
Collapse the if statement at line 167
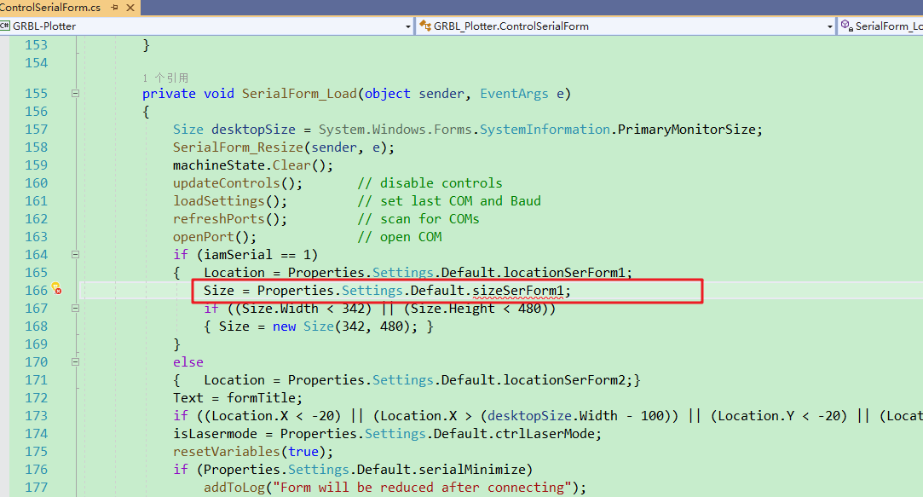(x=75, y=309)
